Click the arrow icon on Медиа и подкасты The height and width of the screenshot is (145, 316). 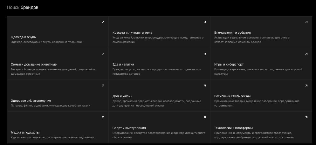103,117
